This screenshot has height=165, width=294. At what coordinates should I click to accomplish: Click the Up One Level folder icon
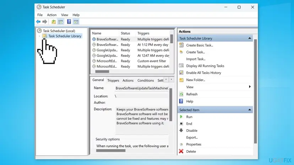(54, 22)
